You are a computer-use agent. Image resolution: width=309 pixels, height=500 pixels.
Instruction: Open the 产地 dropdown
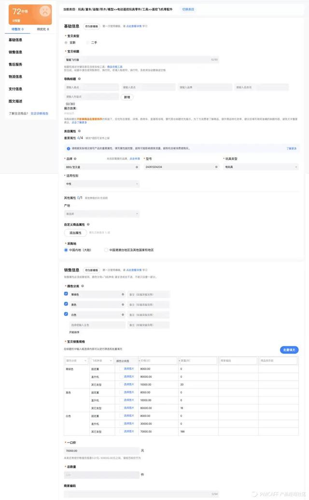tap(102, 214)
